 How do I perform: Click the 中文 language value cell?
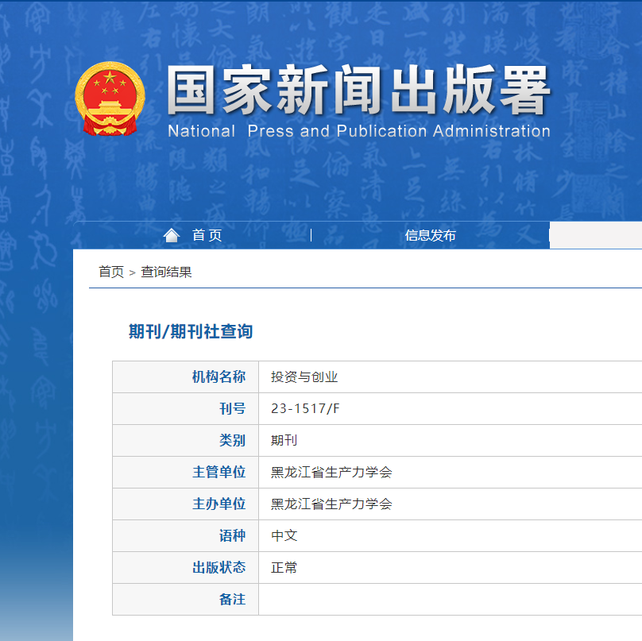point(284,536)
